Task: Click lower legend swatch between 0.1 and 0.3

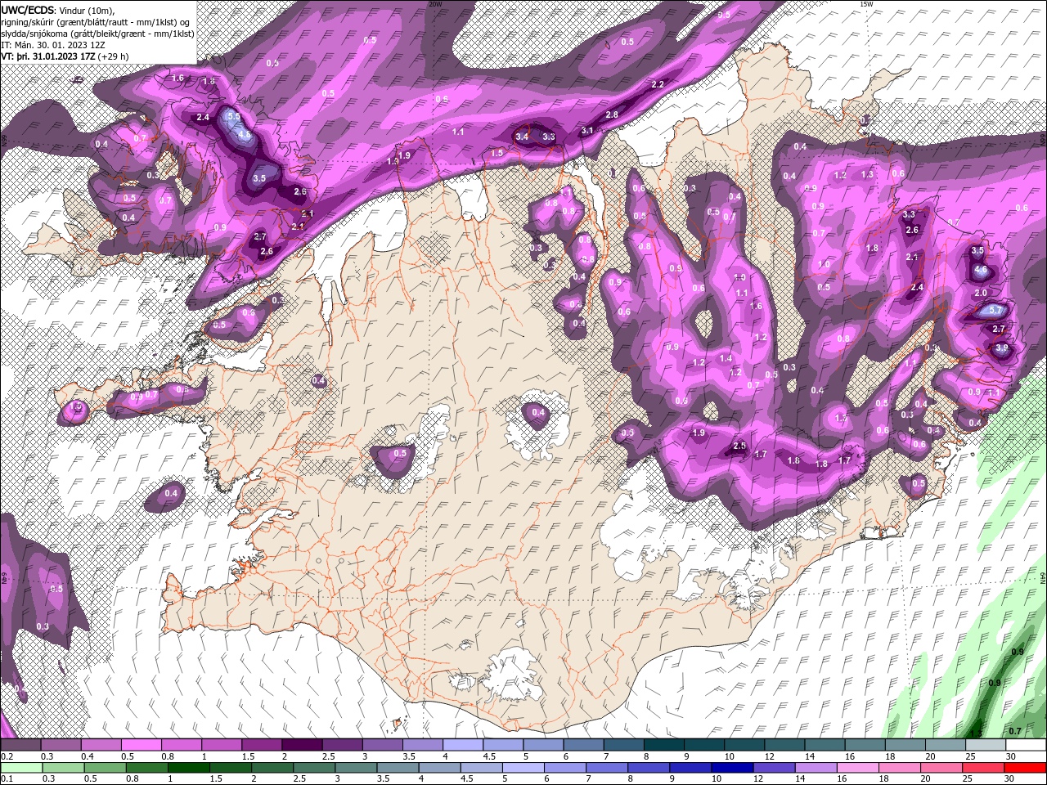Action: [21, 768]
